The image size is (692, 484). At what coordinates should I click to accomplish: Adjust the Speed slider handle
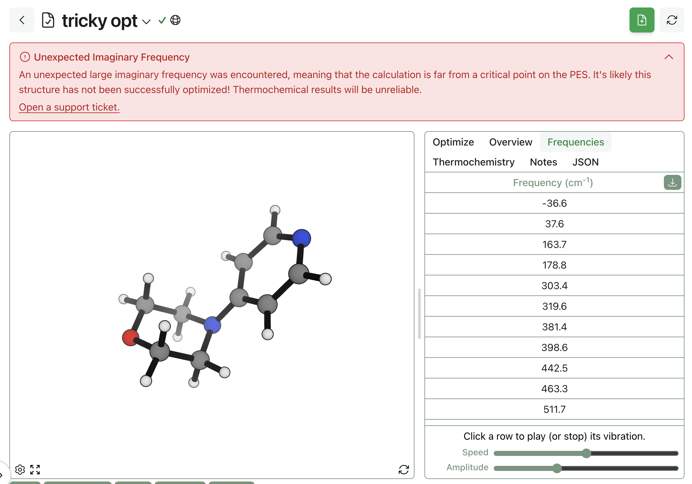point(586,453)
